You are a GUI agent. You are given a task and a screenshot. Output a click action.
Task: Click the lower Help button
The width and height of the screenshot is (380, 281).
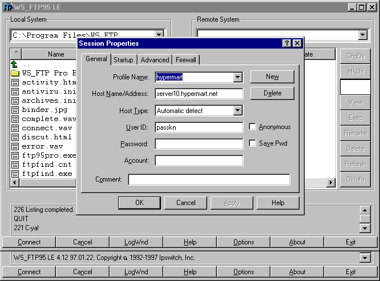click(x=190, y=272)
